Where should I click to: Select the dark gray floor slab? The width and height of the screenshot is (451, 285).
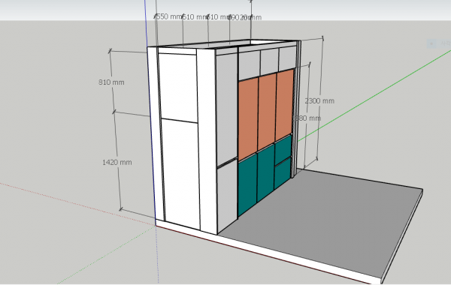click(319, 221)
